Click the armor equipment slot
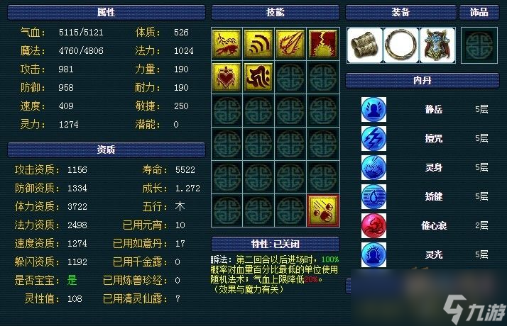Screen dimensions: 507x326 tap(437, 45)
